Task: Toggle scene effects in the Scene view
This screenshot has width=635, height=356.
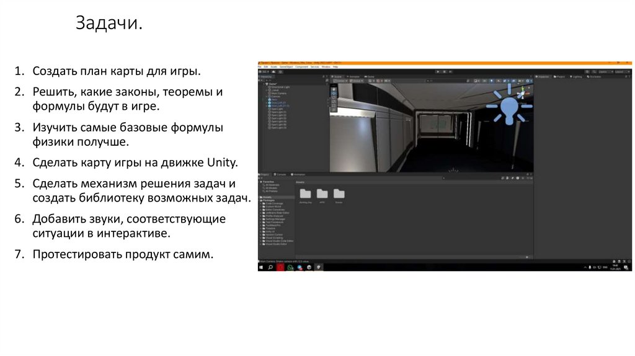Action: pyautogui.click(x=505, y=81)
